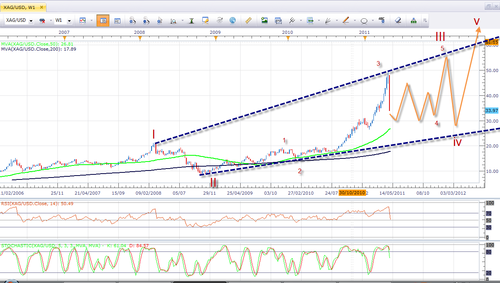Click the MVA 50 indicator label 26.81
The height and width of the screenshot is (283, 500).
click(37, 44)
